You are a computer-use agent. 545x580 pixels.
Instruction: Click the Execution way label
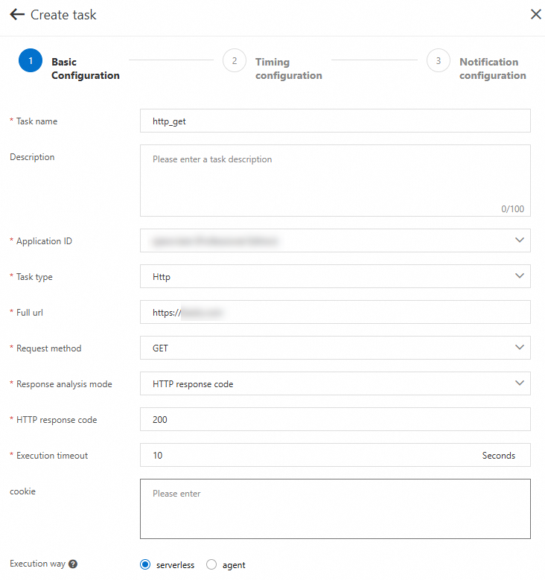coord(37,564)
